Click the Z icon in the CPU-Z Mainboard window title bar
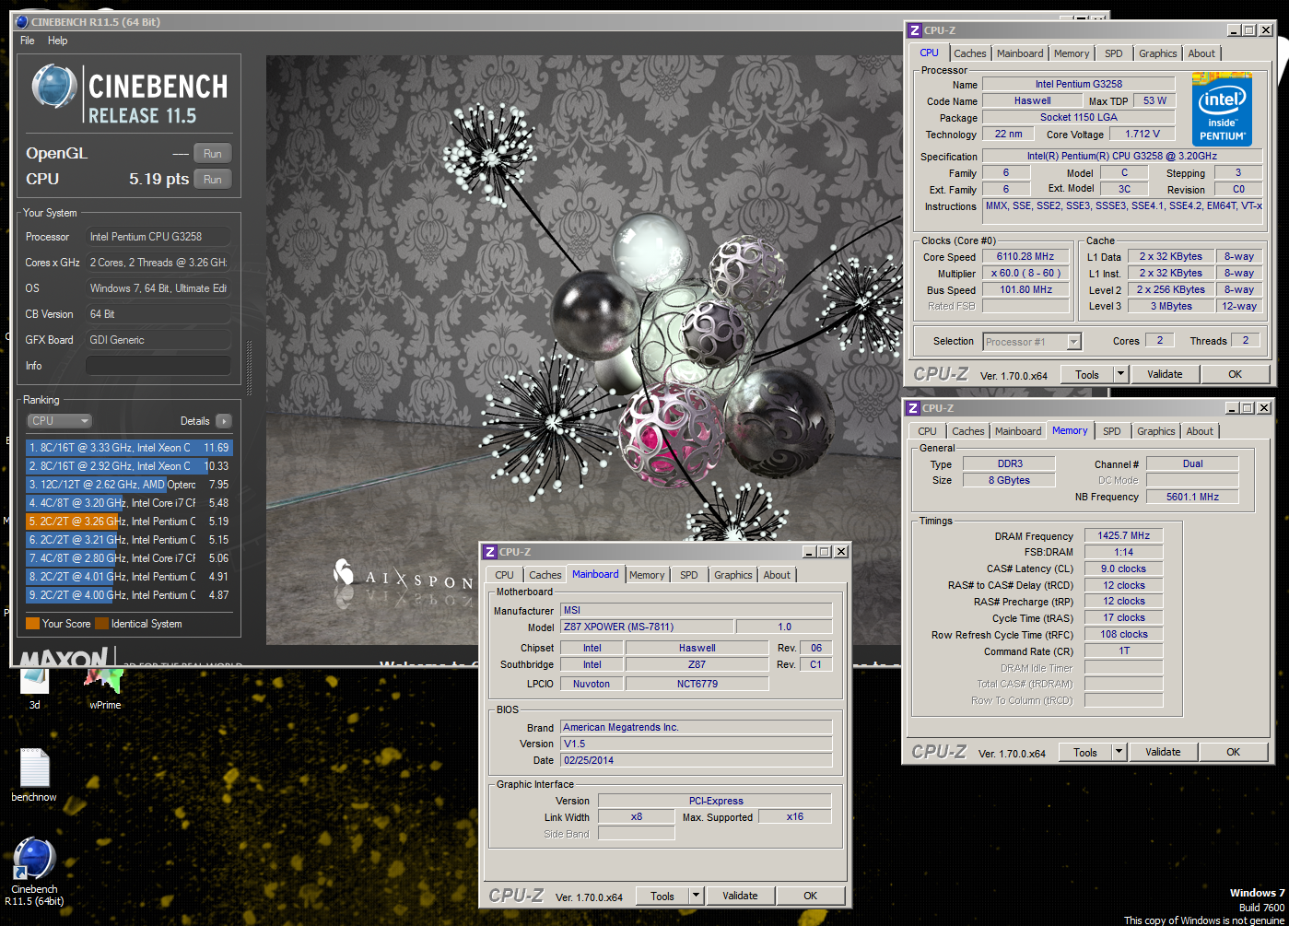The width and height of the screenshot is (1289, 926). pos(489,552)
